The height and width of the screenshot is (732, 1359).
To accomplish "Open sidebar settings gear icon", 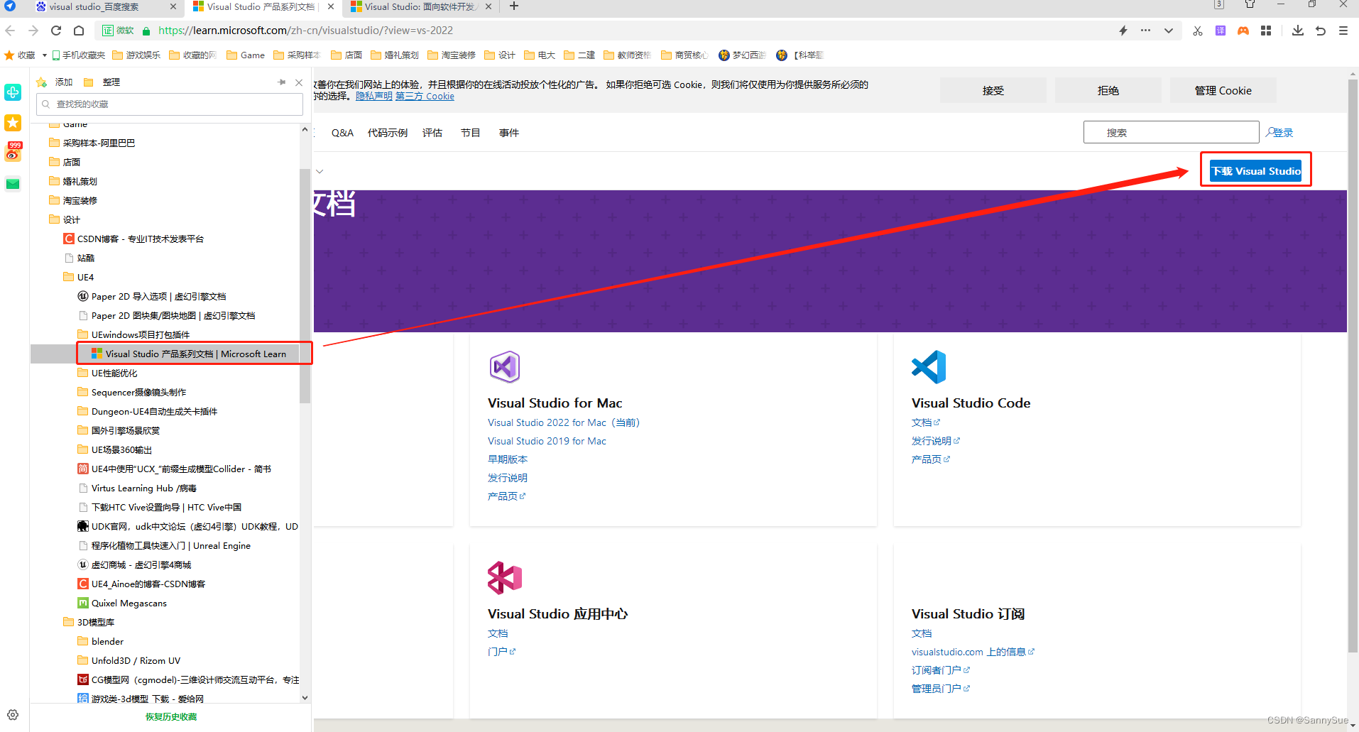I will pyautogui.click(x=13, y=715).
